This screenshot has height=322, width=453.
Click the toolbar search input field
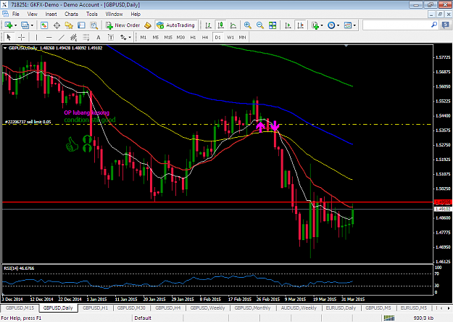click(396, 25)
